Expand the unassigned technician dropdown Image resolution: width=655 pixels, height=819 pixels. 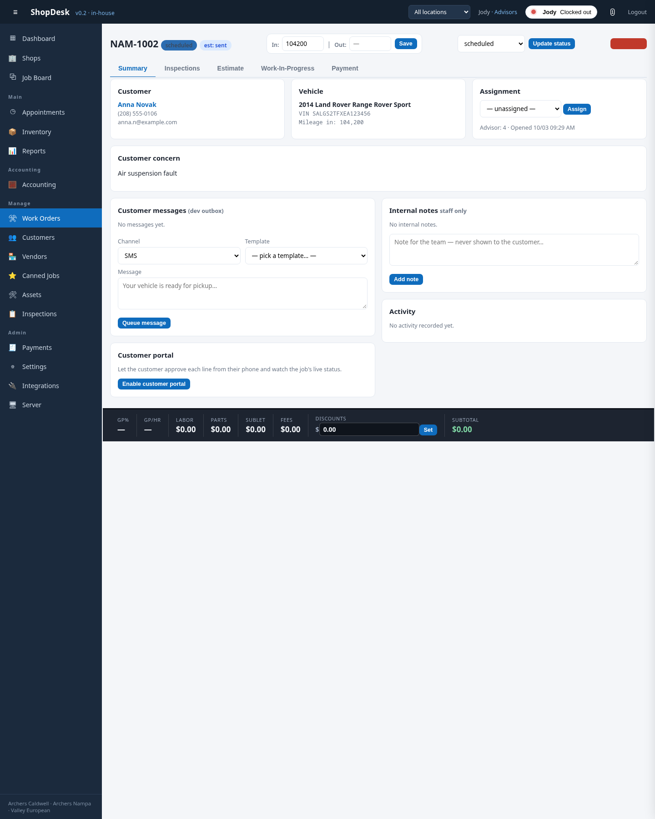coord(520,109)
